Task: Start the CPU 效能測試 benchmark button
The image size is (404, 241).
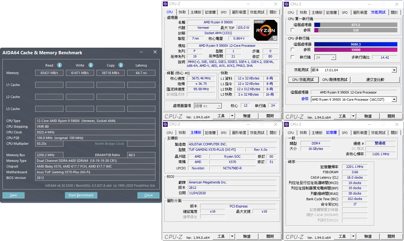Action: tap(303, 80)
